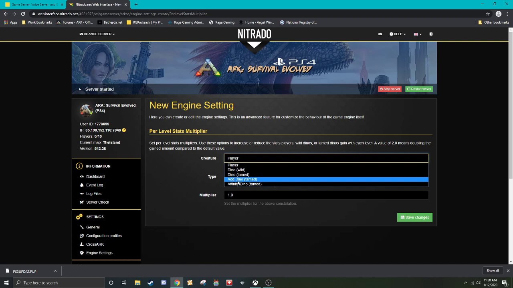This screenshot has height=288, width=513.
Task: Click the General settings wrench icon
Action: (82, 227)
